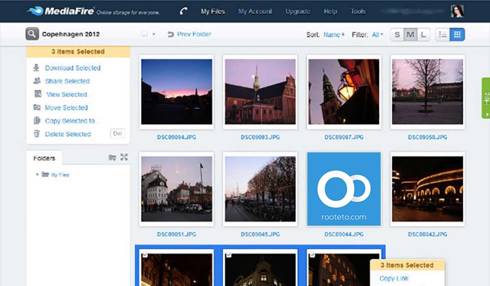
Task: Click Copy Link in the popup menu
Action: (394, 278)
